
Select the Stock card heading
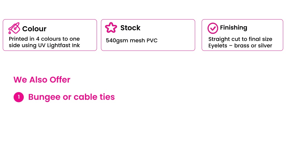(x=130, y=28)
